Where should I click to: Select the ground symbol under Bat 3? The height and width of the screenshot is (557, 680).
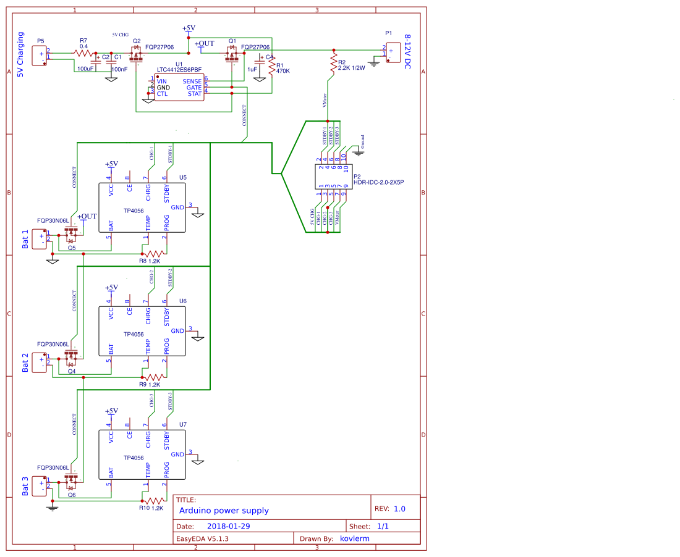tap(53, 508)
